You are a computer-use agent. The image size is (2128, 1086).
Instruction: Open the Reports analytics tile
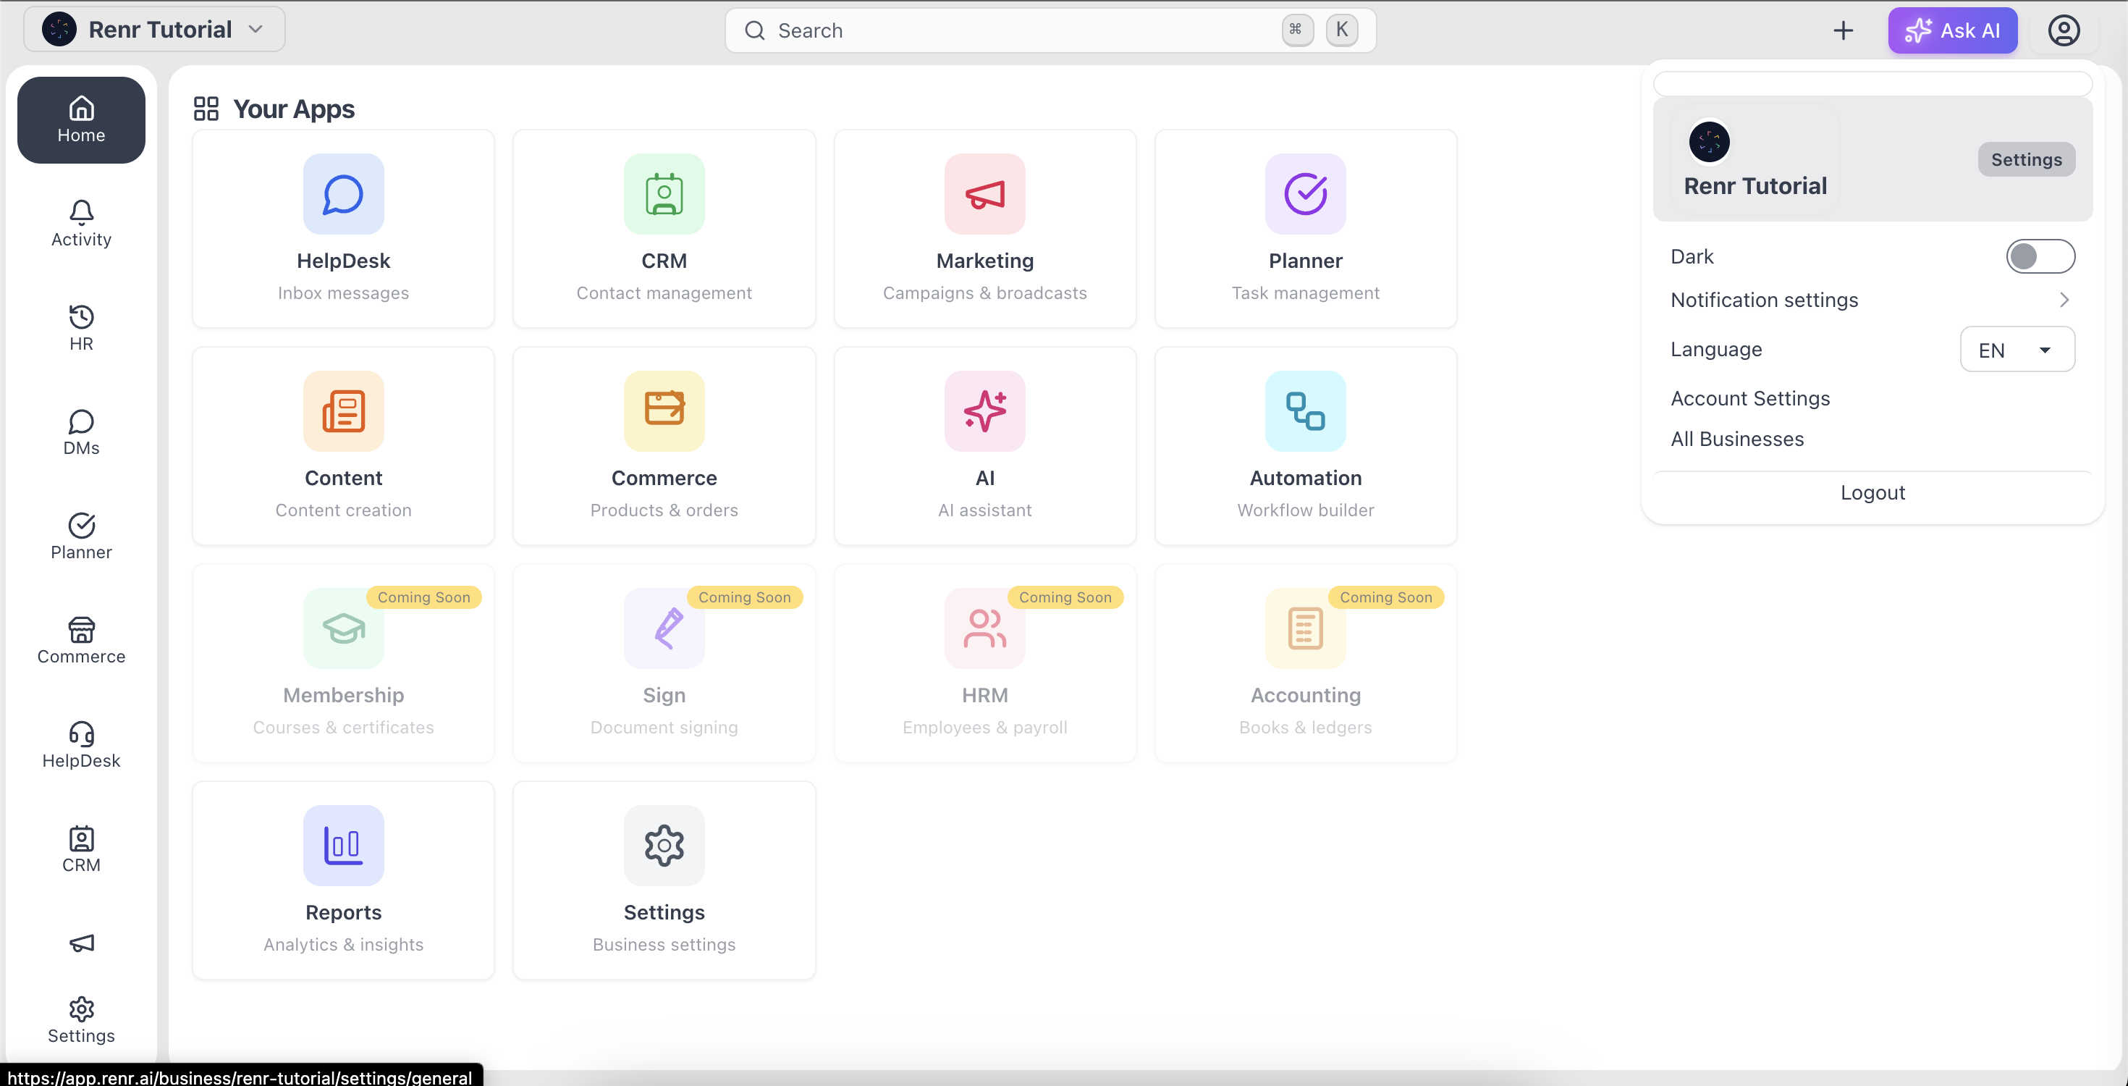pos(343,880)
